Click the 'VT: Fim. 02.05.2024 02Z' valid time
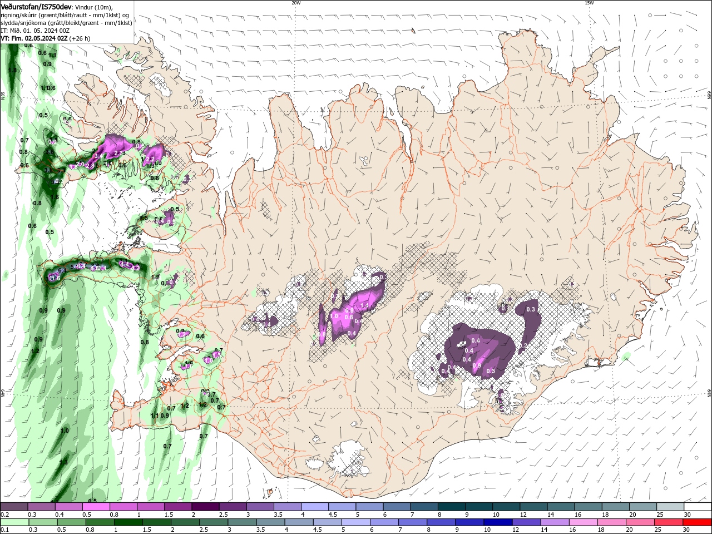This screenshot has height=534, width=712. (x=34, y=38)
